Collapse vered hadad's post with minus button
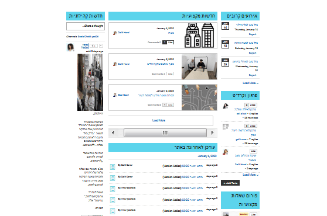The image size is (327, 216). tap(101, 46)
